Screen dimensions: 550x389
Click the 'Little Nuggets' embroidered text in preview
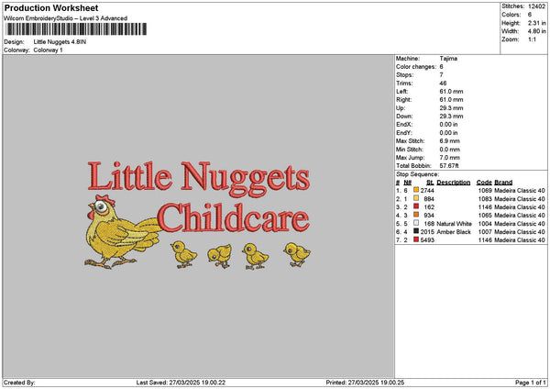(199, 178)
